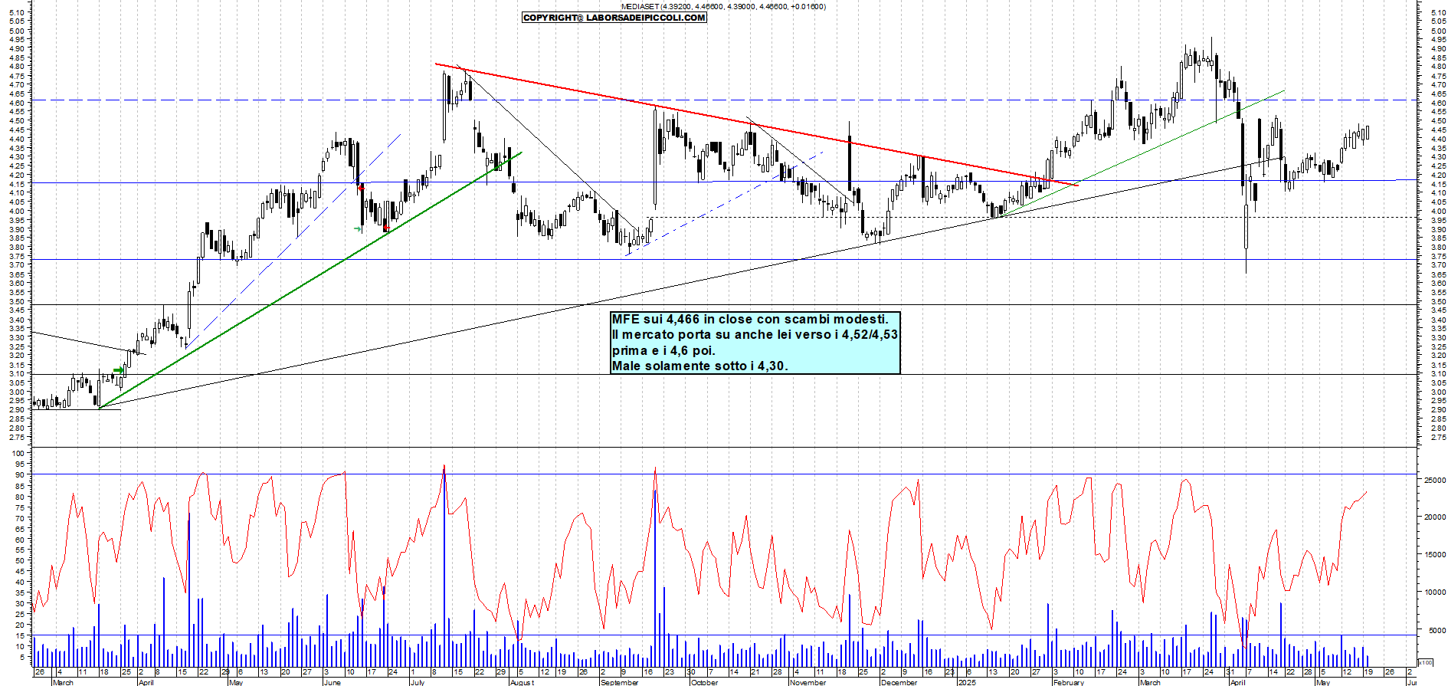
Task: Click the cyan text annotation box
Action: [755, 343]
